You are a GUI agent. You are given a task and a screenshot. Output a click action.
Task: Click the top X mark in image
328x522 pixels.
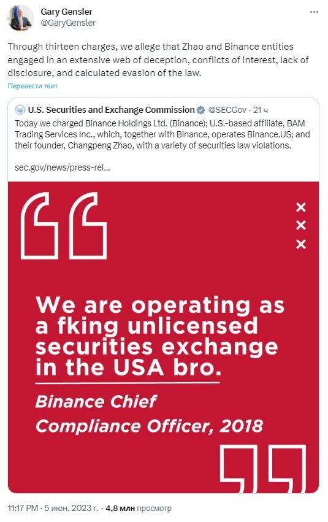coord(301,207)
